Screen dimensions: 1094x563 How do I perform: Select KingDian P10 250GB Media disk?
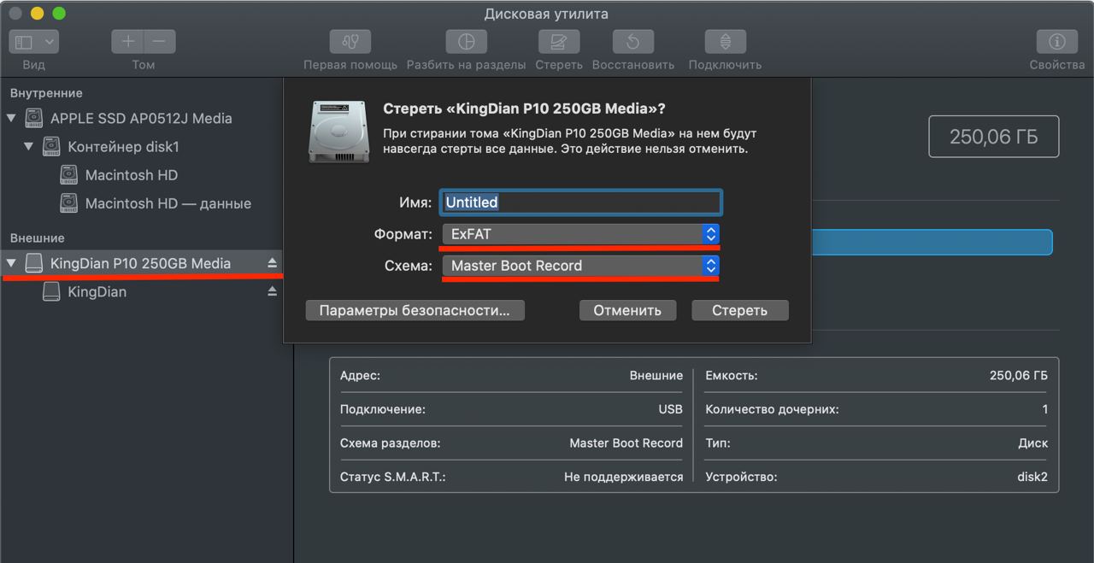(140, 263)
